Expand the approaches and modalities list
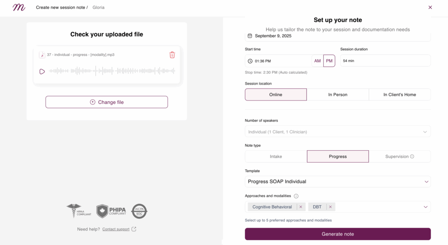 pyautogui.click(x=425, y=207)
